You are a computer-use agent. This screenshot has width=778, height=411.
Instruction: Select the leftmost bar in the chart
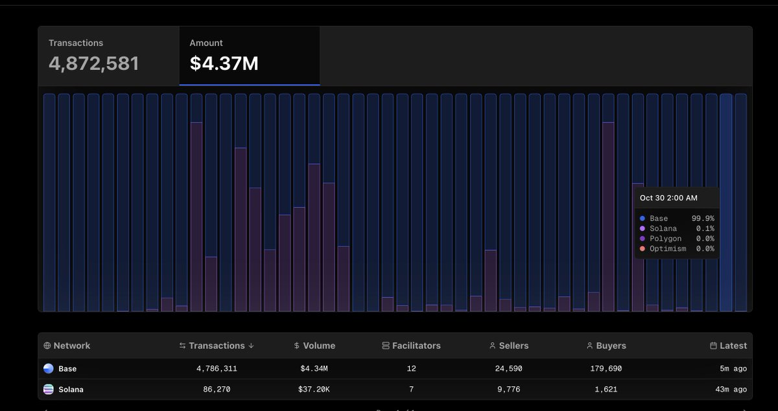(x=49, y=202)
